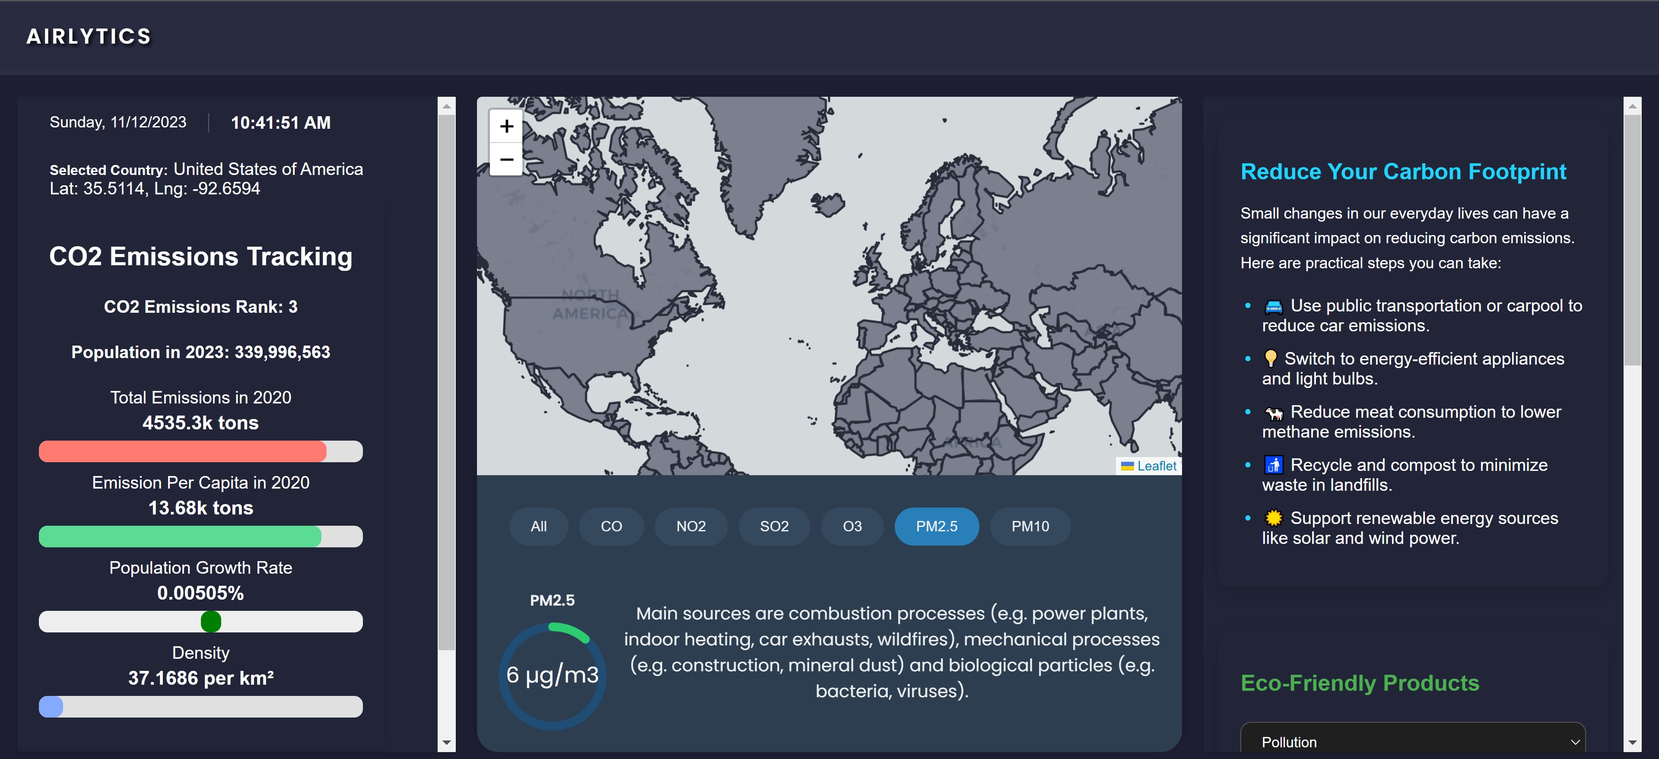This screenshot has width=1659, height=759.
Task: Click 'CO2 Emissions Rank: 3' text
Action: pos(200,307)
